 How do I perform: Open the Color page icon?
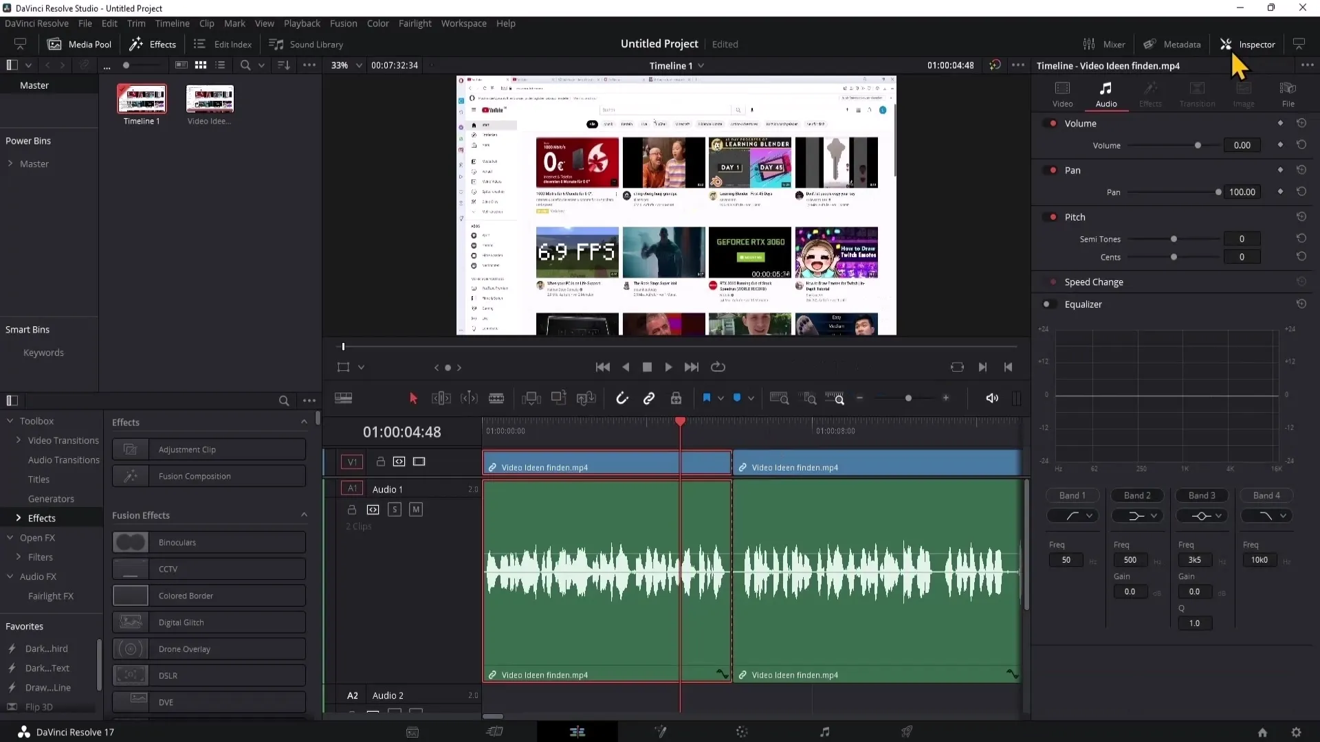pyautogui.click(x=742, y=731)
